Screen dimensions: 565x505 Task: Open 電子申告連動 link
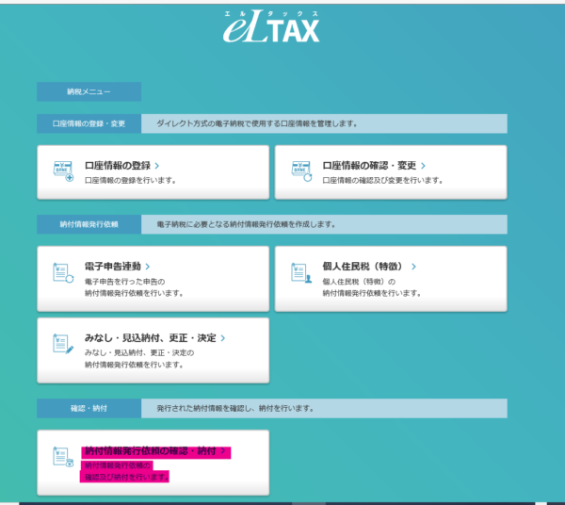(113, 267)
